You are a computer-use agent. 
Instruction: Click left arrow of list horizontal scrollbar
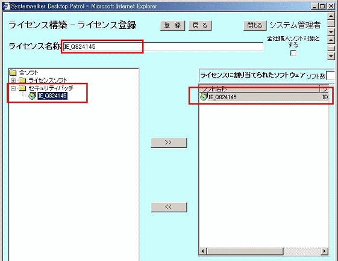pos(202,251)
